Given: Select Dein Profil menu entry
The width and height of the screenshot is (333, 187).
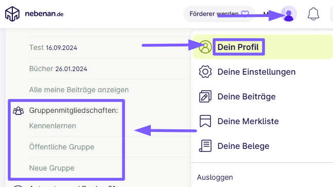Looking at the screenshot, I should click(x=263, y=47).
